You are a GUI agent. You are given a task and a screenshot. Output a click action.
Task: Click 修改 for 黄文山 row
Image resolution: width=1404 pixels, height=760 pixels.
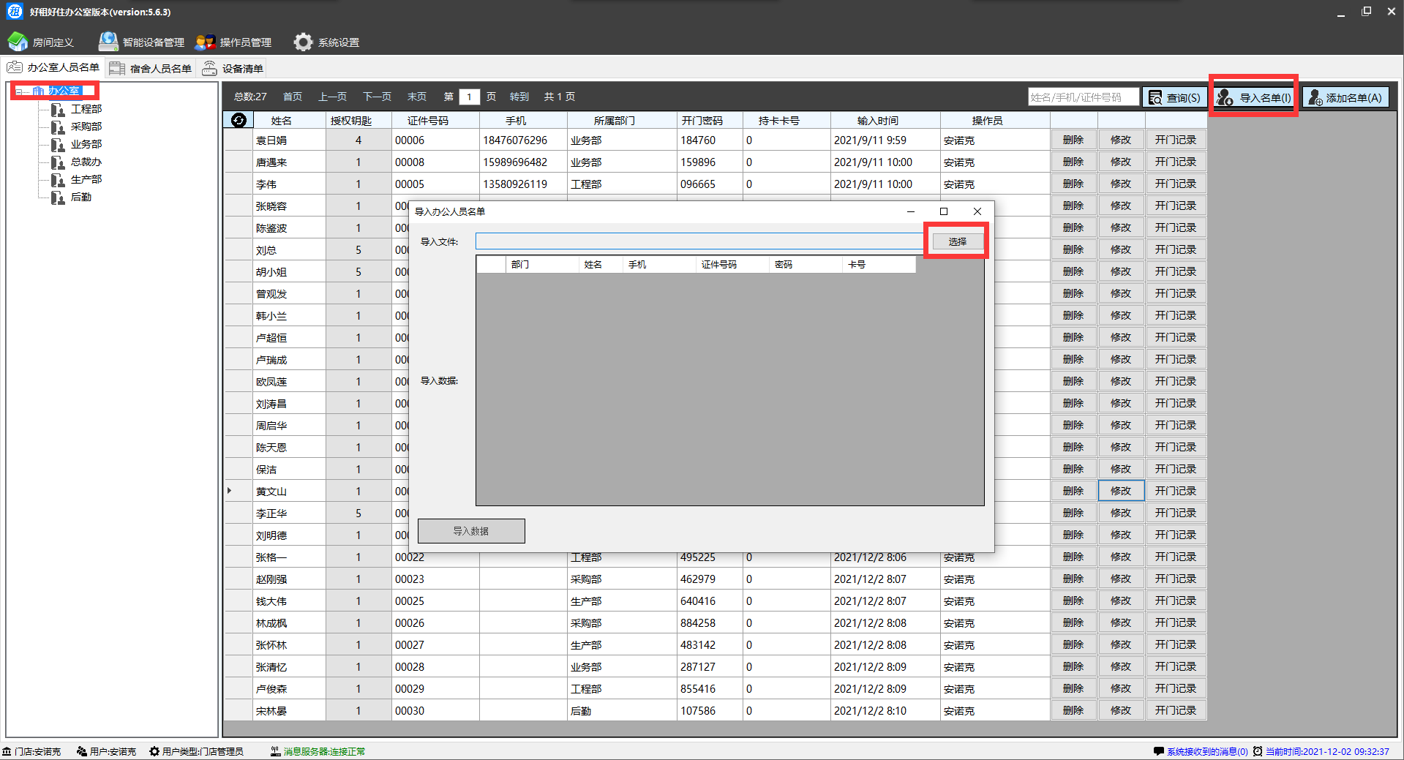pyautogui.click(x=1121, y=491)
